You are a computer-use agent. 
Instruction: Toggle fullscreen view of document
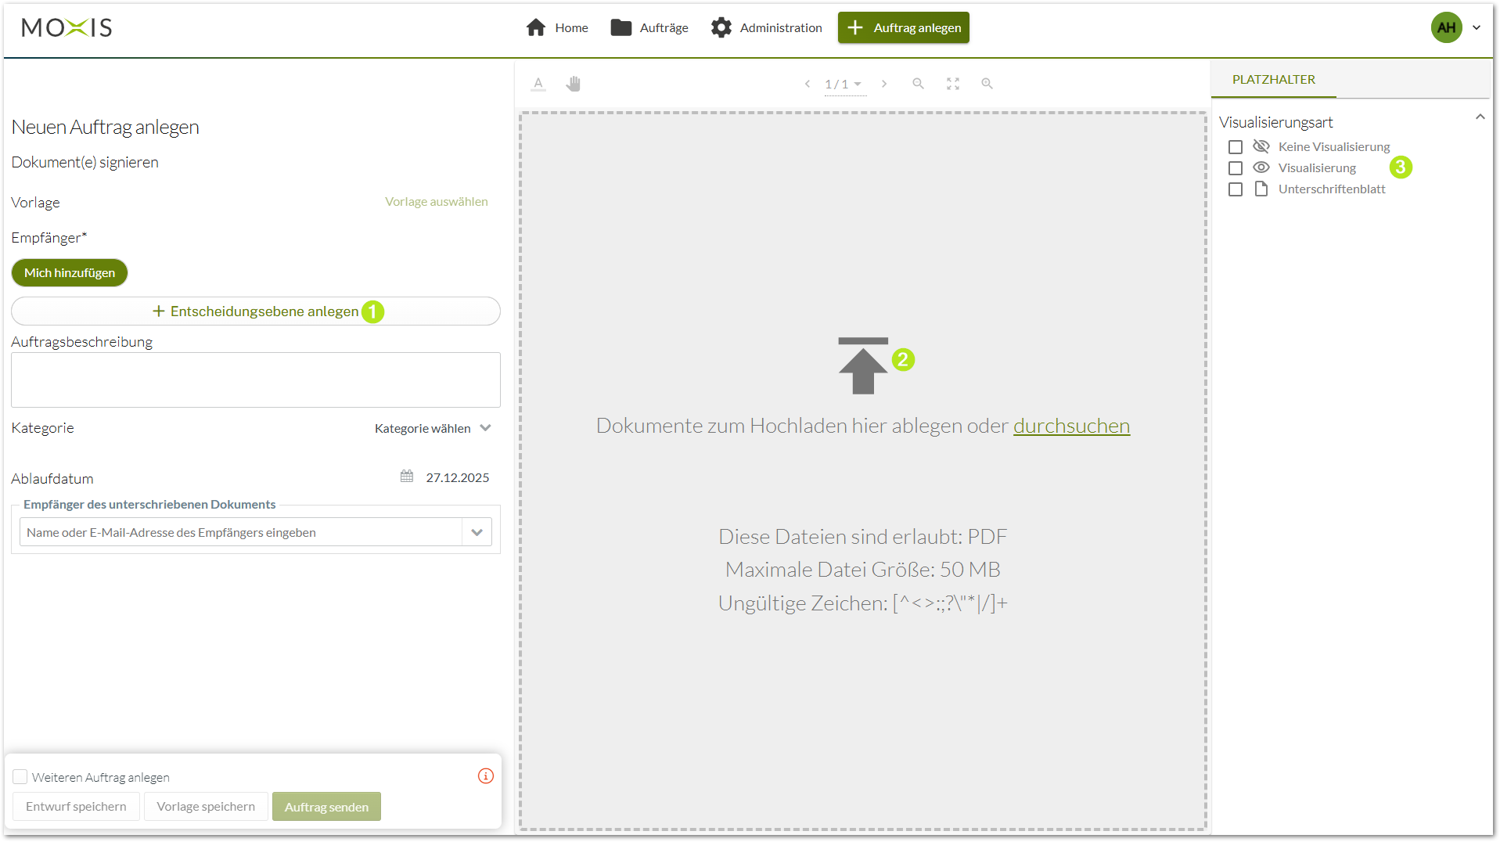pyautogui.click(x=952, y=84)
